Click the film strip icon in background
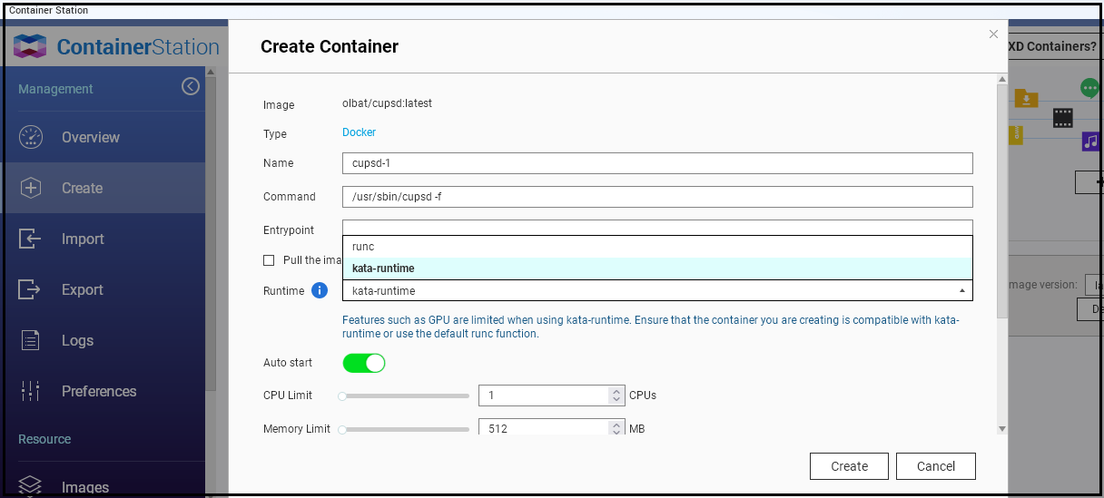This screenshot has height=498, width=1104. 1063,117
